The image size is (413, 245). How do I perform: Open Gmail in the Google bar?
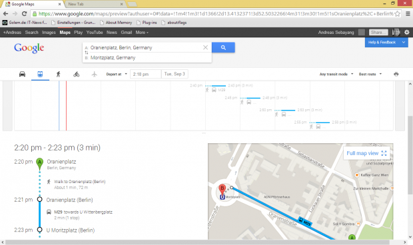[x=127, y=33]
